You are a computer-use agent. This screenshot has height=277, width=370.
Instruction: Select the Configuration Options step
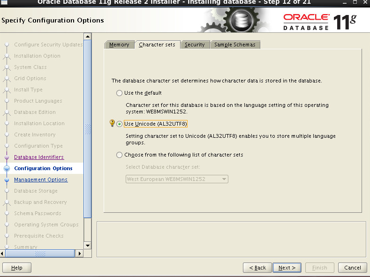44,168
